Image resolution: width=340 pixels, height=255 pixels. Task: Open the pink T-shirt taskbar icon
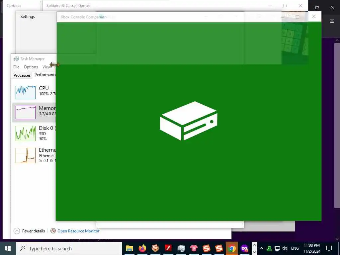click(x=194, y=248)
